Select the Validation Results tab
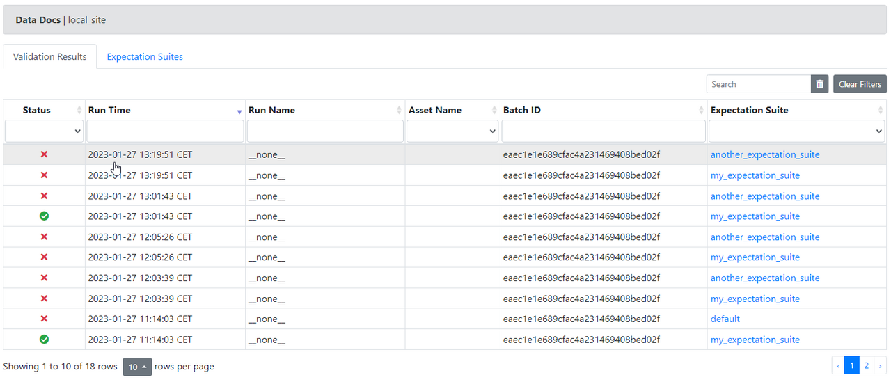This screenshot has height=382, width=891. (50, 57)
